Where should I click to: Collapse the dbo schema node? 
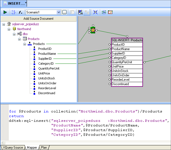[14, 34]
